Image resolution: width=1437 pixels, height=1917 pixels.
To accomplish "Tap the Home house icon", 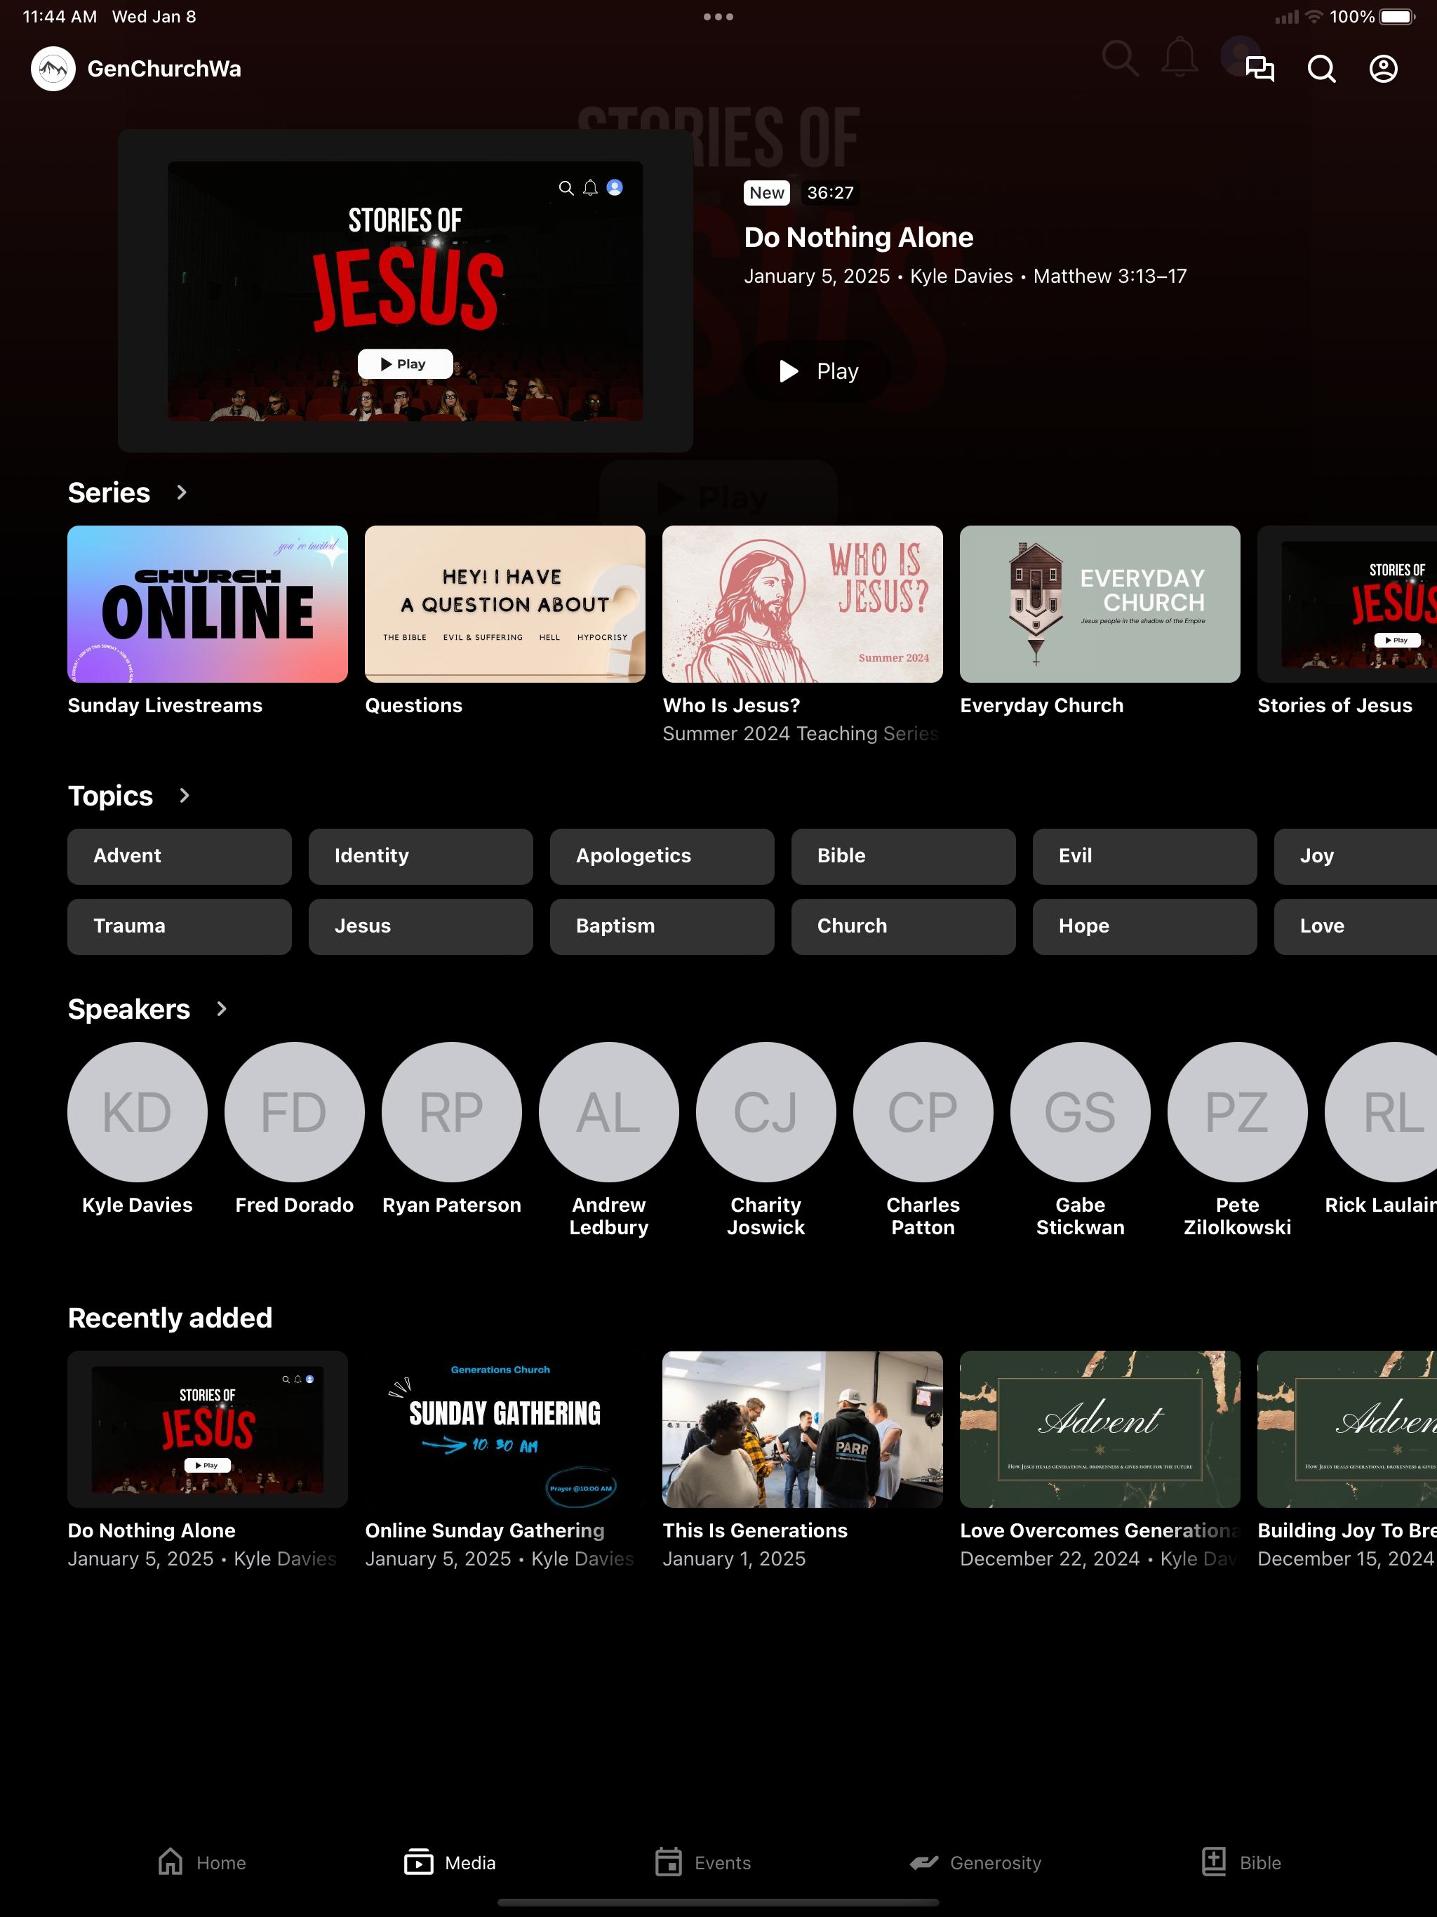I will coord(171,1862).
